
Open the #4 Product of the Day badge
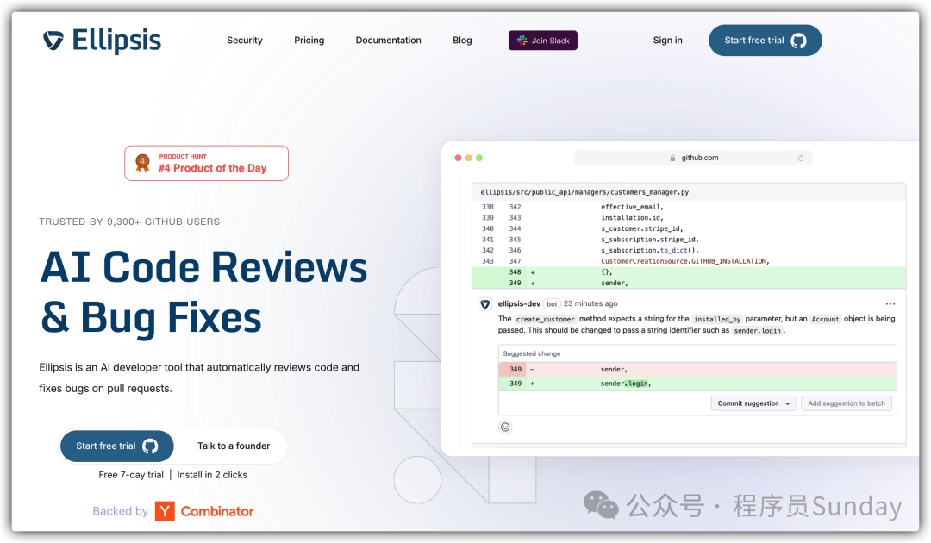(x=206, y=163)
